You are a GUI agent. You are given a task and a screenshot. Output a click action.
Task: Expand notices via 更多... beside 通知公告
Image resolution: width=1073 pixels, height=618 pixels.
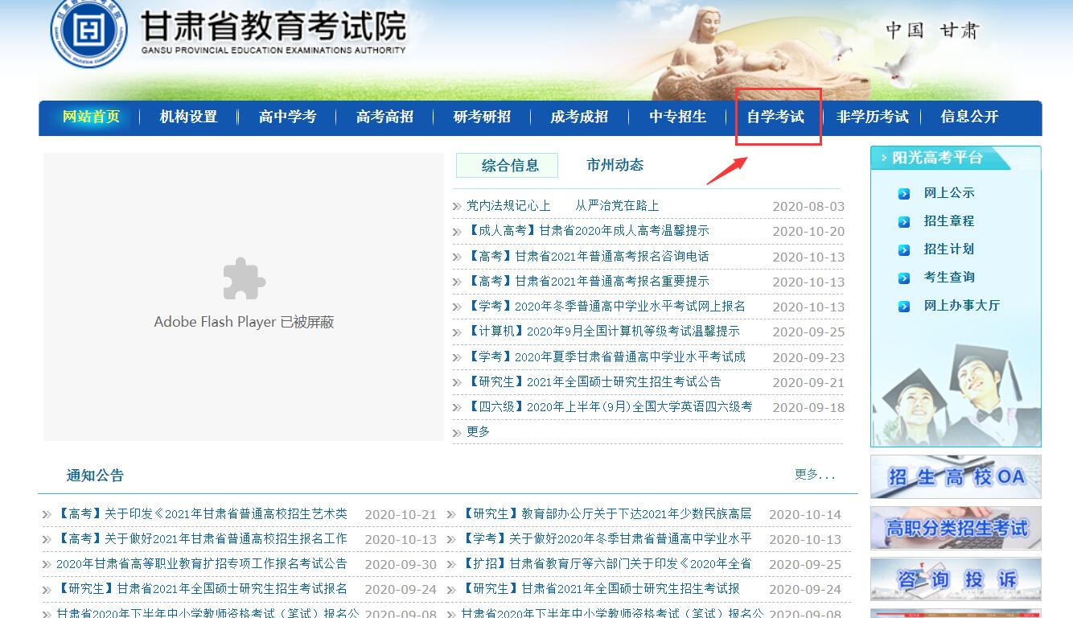coord(814,475)
